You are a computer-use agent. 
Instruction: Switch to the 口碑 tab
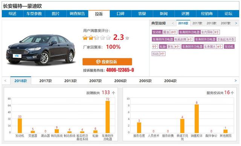[x=120, y=14]
